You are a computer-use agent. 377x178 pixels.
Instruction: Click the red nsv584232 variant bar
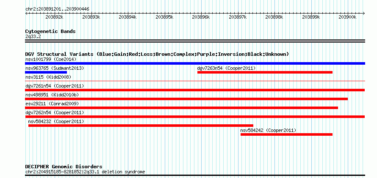[141, 126]
